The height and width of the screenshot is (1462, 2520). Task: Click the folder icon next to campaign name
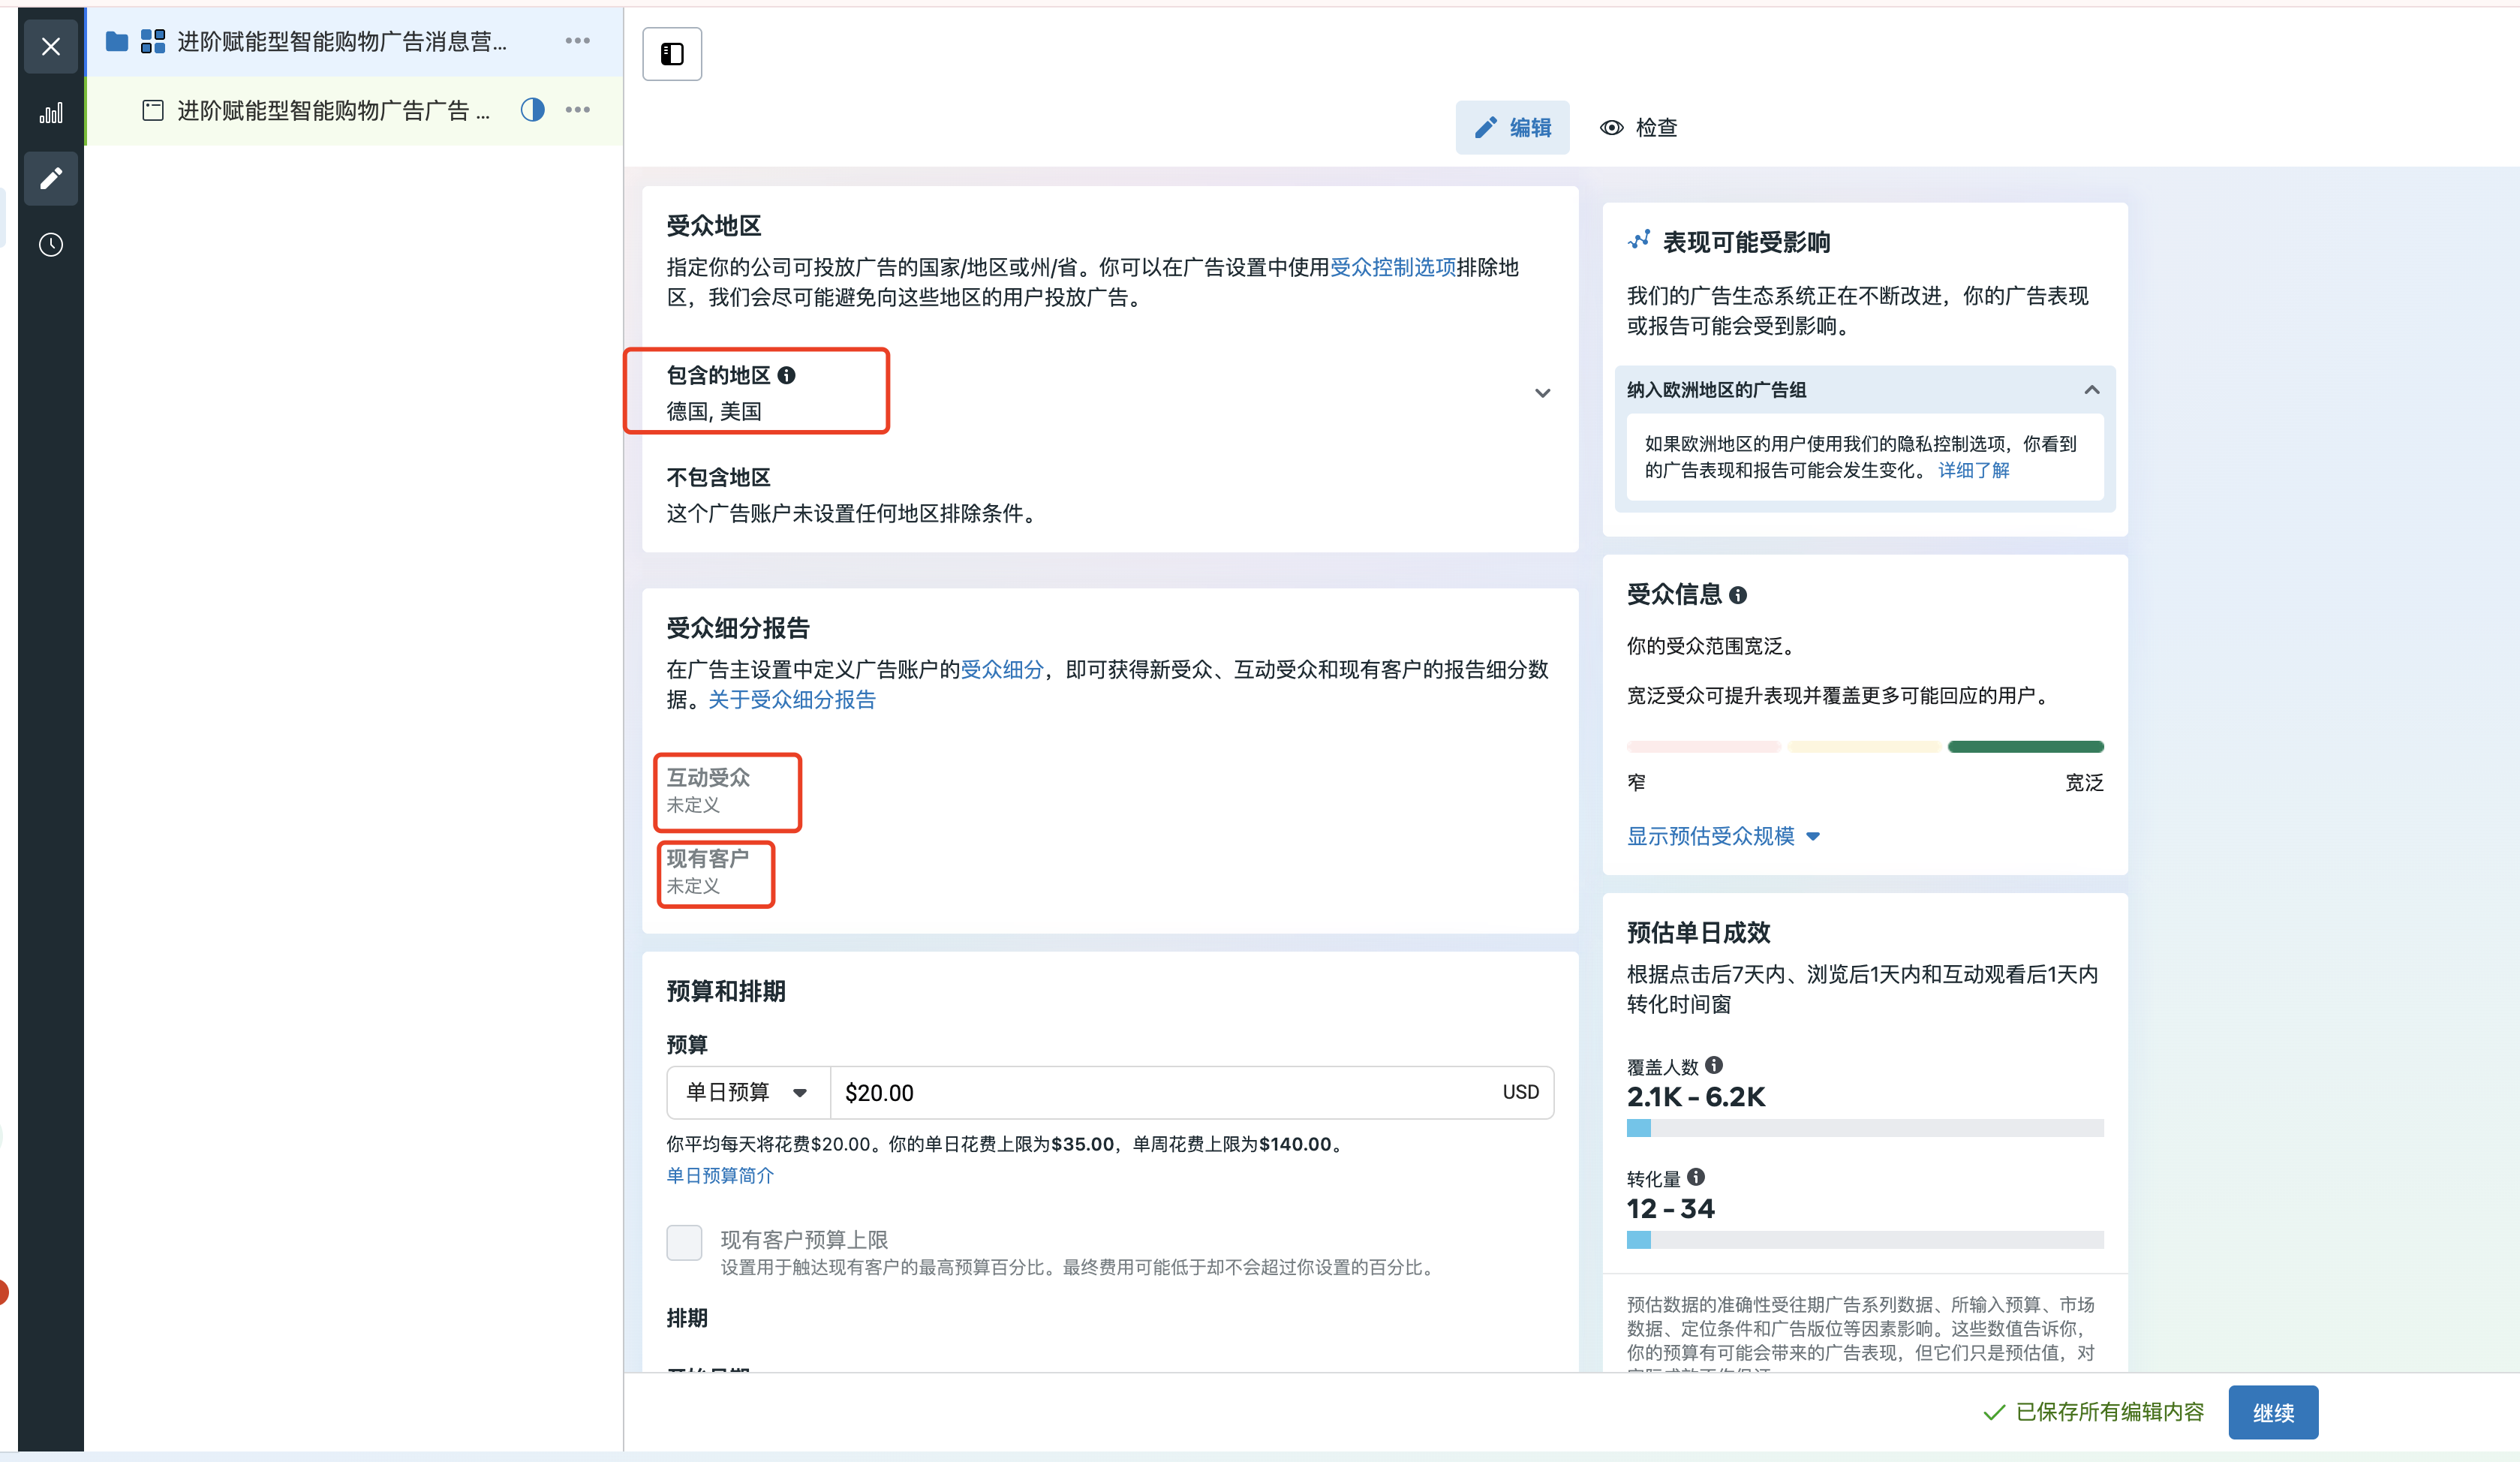click(x=116, y=41)
